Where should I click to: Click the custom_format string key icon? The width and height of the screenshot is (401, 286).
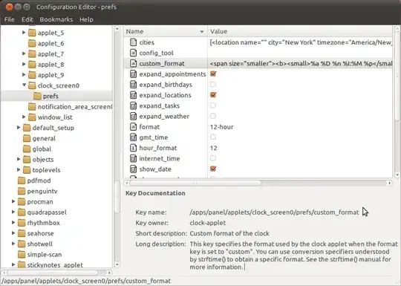pos(133,63)
